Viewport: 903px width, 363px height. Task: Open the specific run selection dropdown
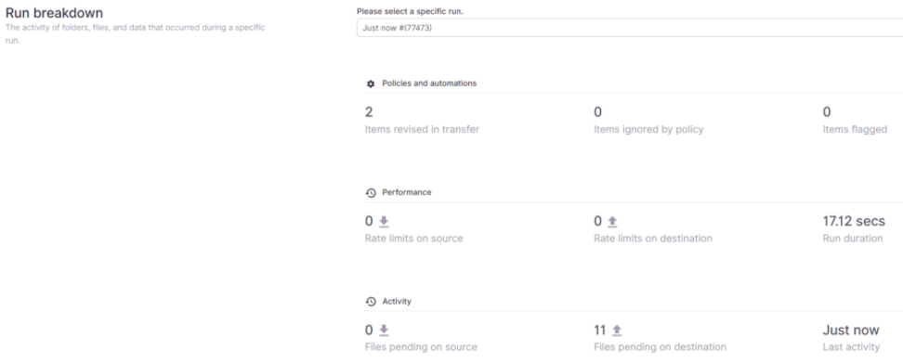point(630,28)
